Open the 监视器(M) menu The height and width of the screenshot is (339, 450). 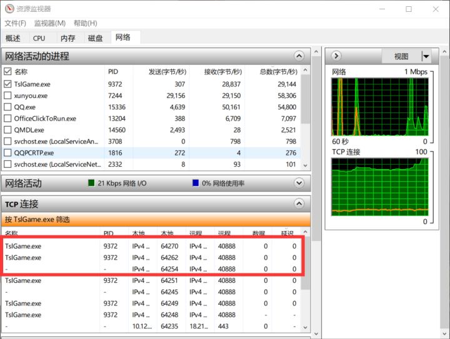50,23
